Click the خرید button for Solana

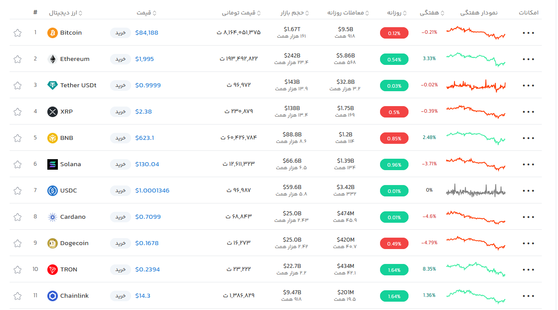tap(120, 164)
